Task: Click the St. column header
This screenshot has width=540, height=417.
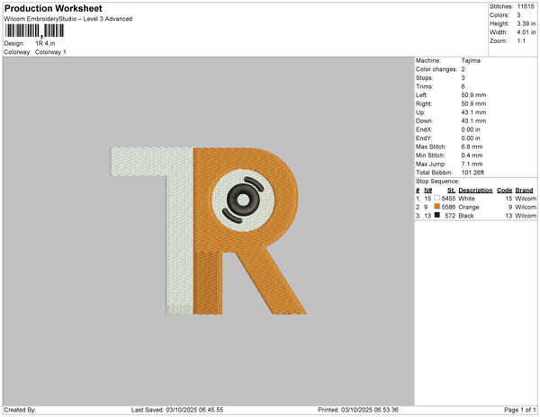Action: coord(451,191)
